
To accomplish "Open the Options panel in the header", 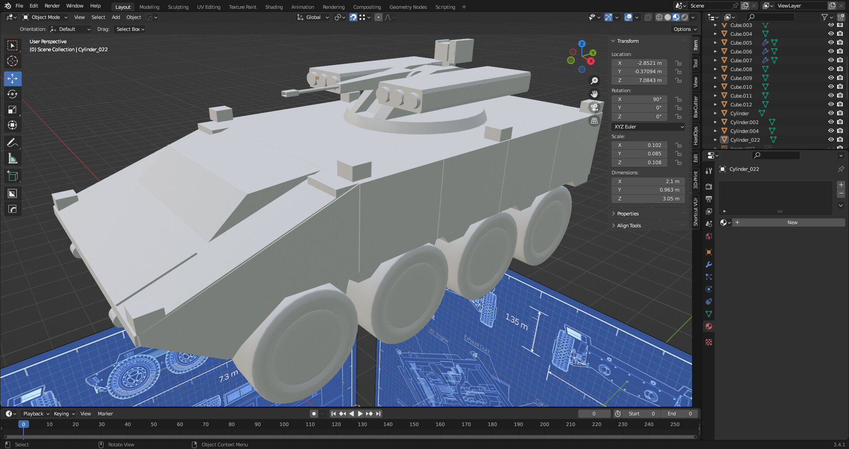I will 685,29.
